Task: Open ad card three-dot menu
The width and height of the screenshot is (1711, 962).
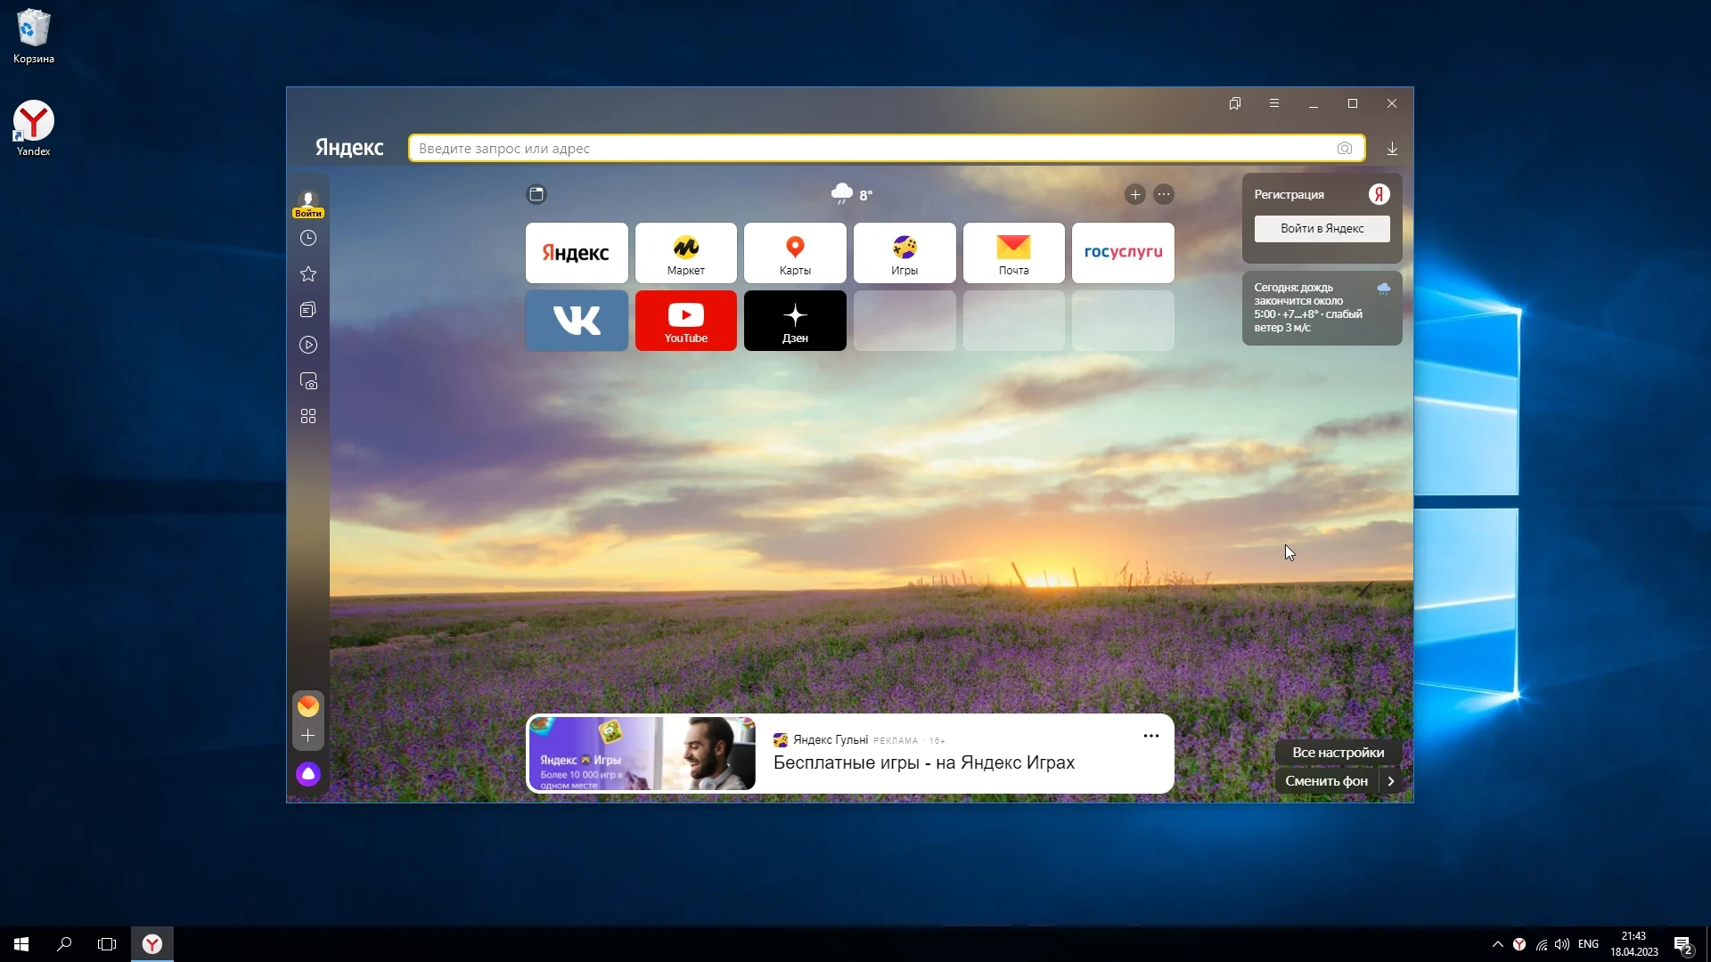Action: pyautogui.click(x=1150, y=736)
